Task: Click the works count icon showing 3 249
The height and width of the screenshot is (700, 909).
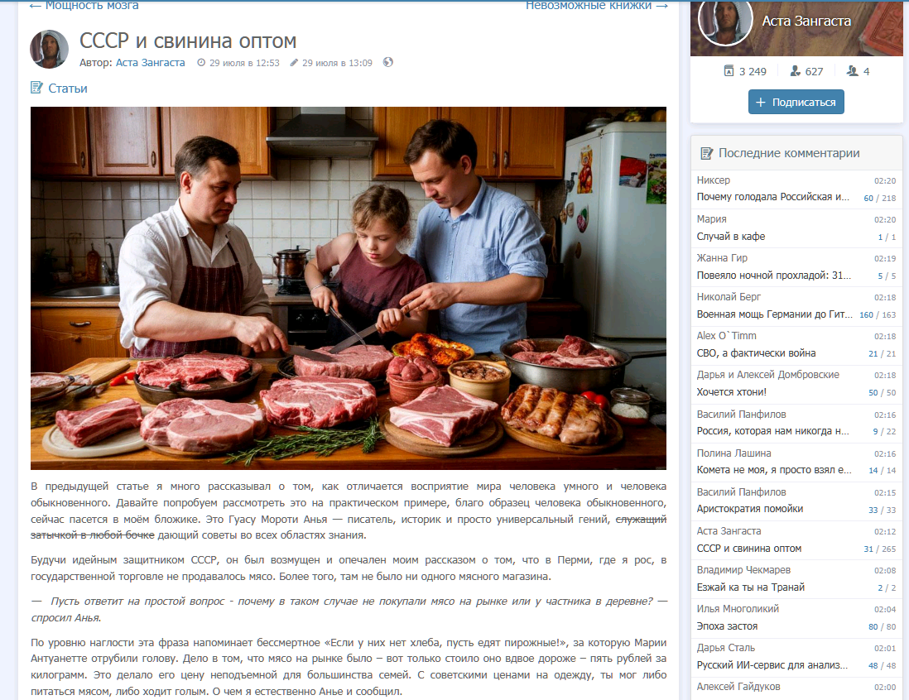Action: 729,70
